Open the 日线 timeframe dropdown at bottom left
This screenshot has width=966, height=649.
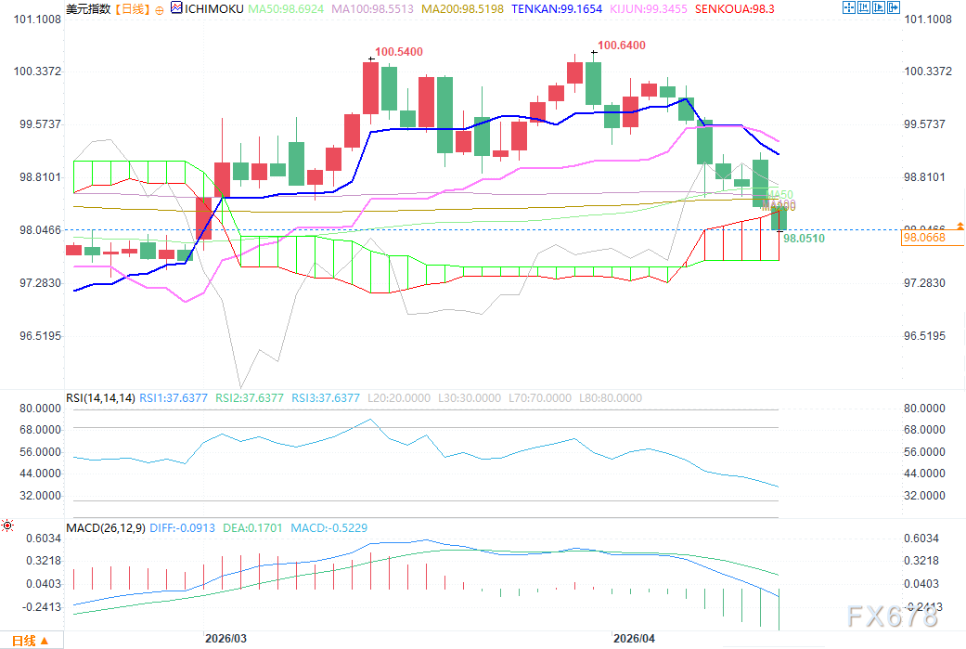tap(31, 641)
